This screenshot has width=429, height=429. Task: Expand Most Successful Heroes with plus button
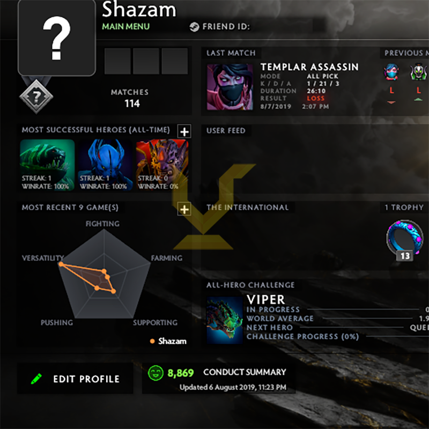184,131
